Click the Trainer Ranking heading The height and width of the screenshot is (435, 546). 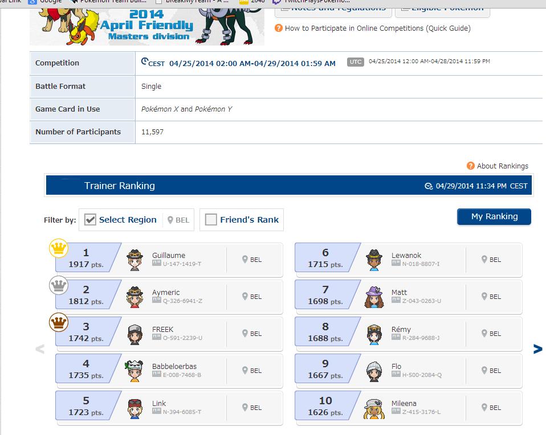click(x=120, y=186)
